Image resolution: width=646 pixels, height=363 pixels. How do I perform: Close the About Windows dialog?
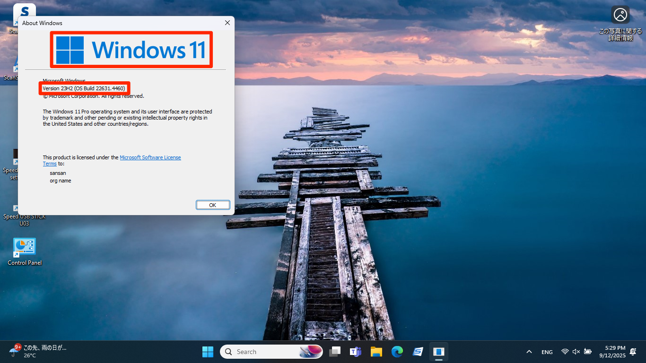(x=227, y=23)
